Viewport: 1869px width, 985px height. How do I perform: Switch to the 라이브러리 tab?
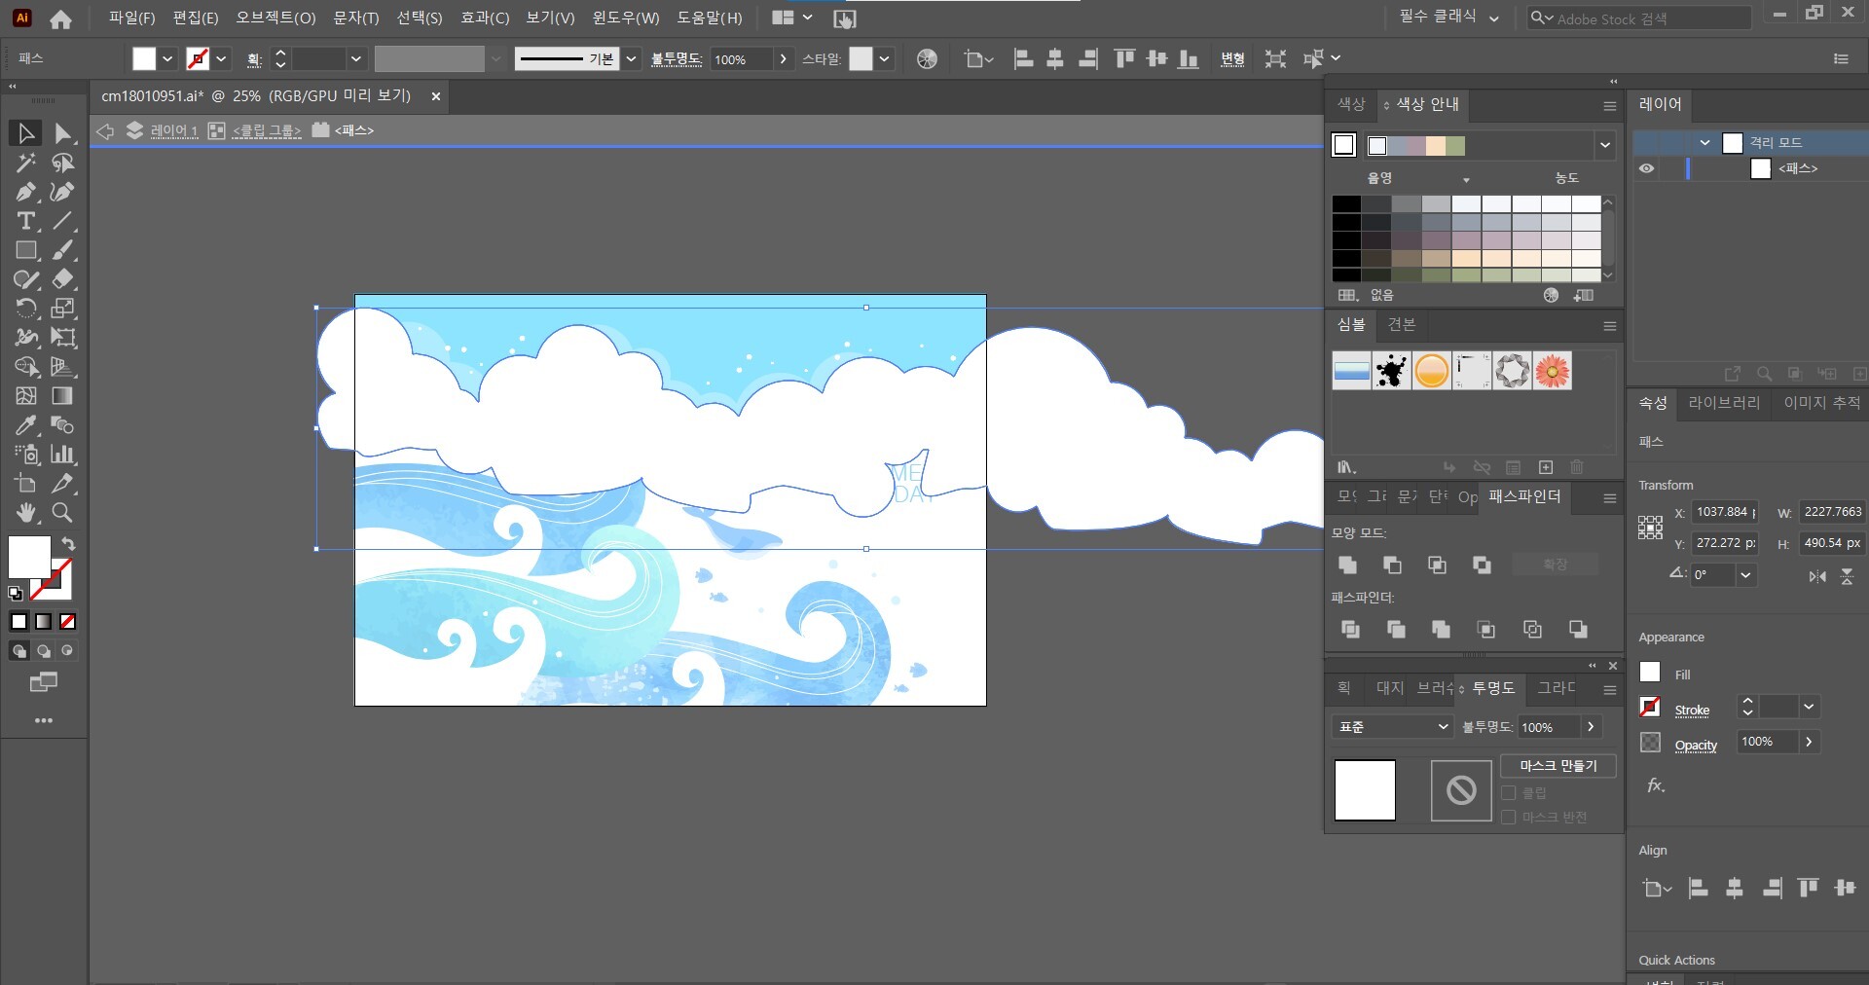(1723, 403)
